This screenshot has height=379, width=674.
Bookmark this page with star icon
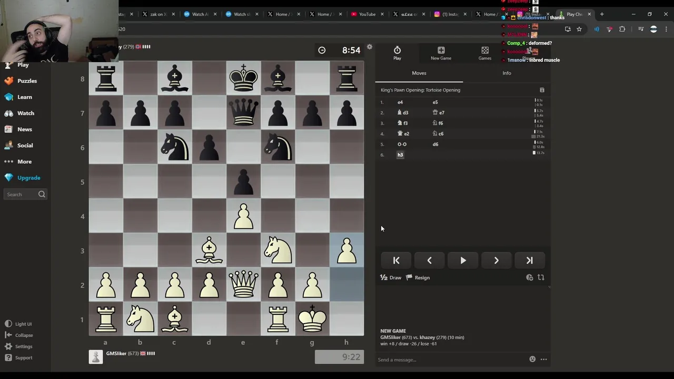[579, 29]
